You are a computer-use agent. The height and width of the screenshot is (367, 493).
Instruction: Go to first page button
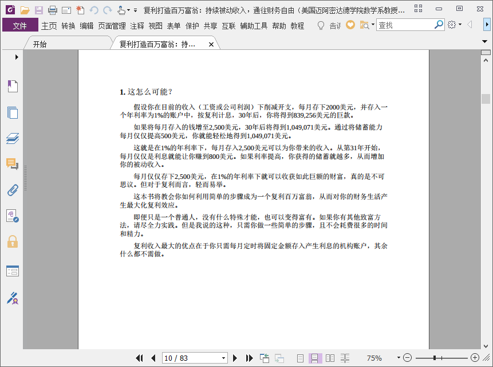coord(139,358)
